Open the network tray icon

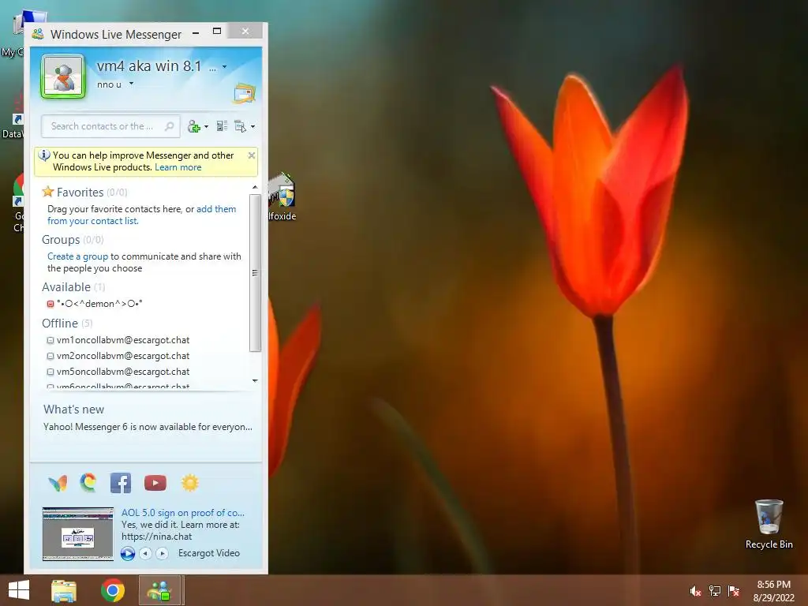pyautogui.click(x=715, y=591)
